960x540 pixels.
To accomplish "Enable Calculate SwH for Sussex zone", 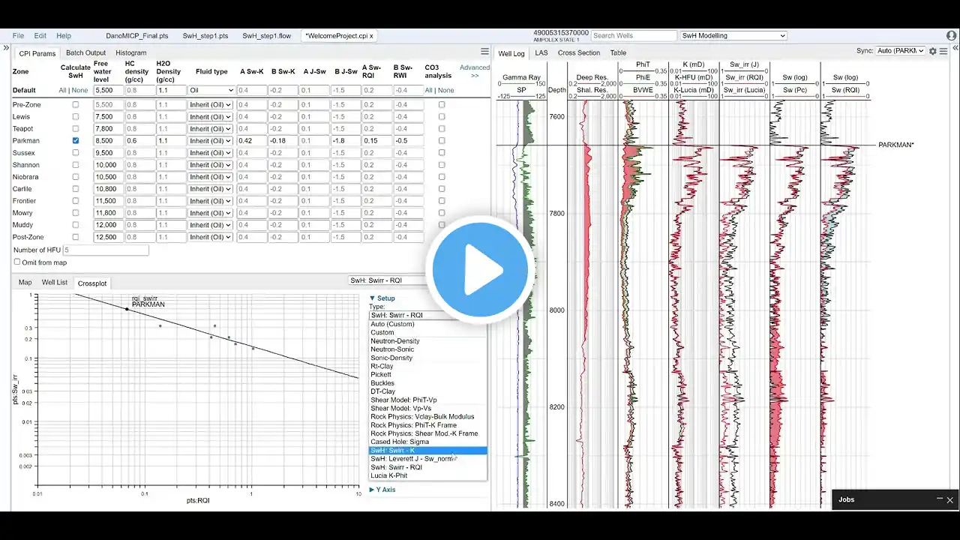I will [x=75, y=153].
